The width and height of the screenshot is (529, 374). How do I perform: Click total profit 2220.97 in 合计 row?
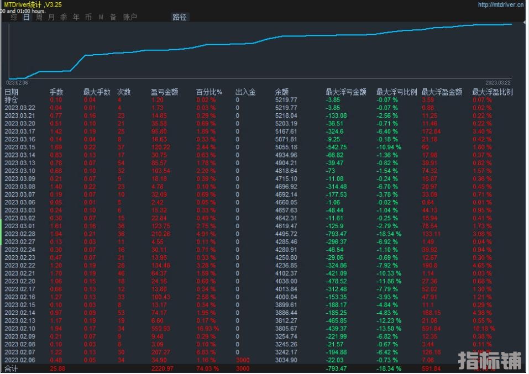[163, 368]
